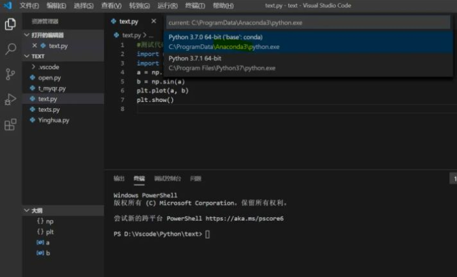Open the 文件(F) menu
Screen dimensions: 457x277
[29, 6]
